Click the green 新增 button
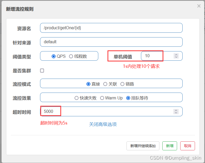205x163 pixels. click(x=170, y=146)
